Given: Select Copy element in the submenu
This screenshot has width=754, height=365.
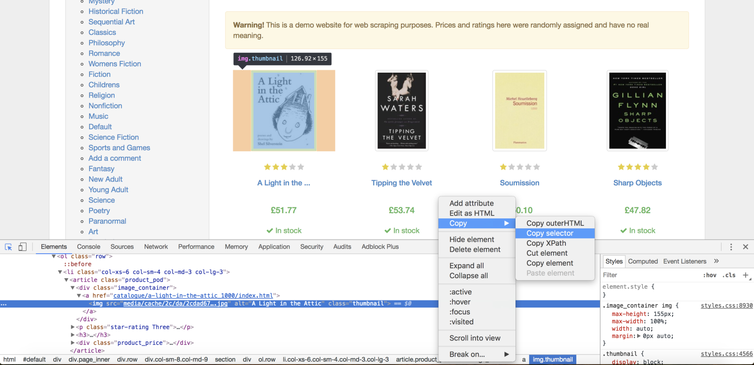Looking at the screenshot, I should click(555, 263).
